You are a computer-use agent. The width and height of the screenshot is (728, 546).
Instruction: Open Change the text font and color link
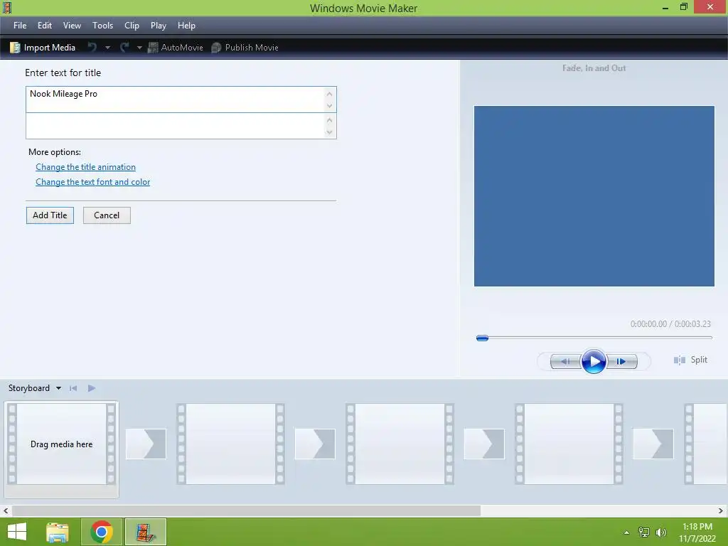93,181
